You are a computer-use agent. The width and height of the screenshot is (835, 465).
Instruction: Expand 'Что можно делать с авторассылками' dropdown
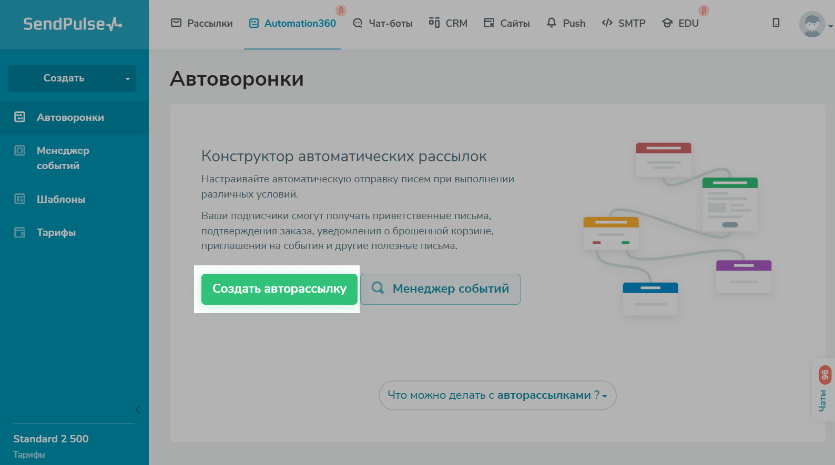coord(497,395)
